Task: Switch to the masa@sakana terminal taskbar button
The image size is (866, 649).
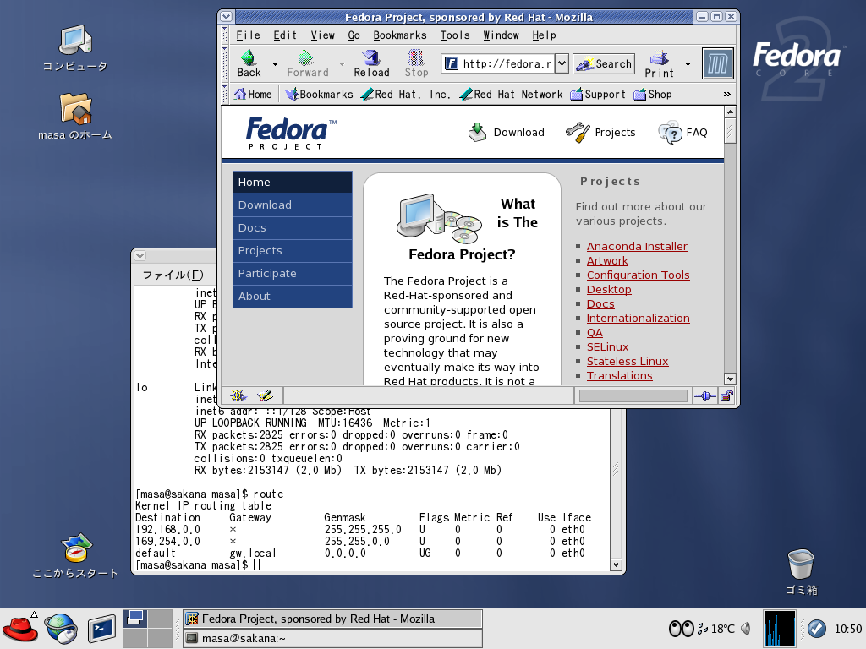Action: (x=332, y=639)
